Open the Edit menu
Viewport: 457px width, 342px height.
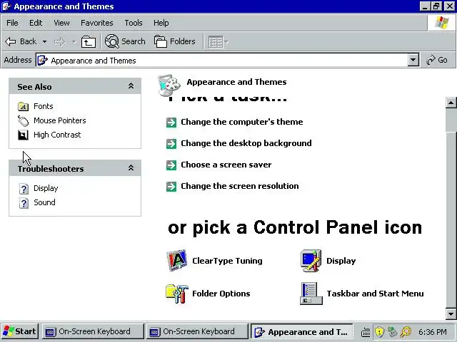(36, 23)
